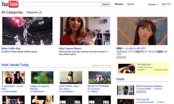This screenshot has height=104, width=174.
Task: Open the Kitty Couture Report title link
Action: pyautogui.click(x=70, y=49)
